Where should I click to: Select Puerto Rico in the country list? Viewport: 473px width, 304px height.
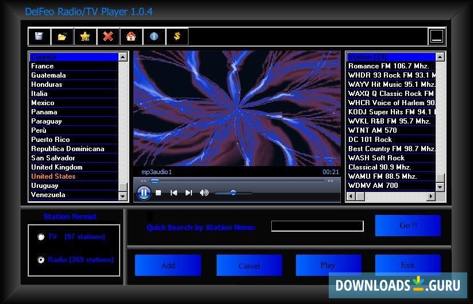click(x=74, y=140)
